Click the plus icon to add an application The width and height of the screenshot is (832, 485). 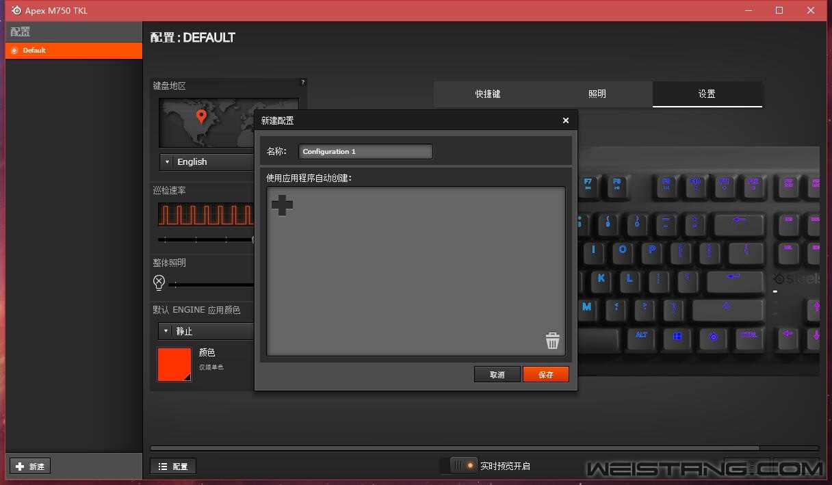282,205
